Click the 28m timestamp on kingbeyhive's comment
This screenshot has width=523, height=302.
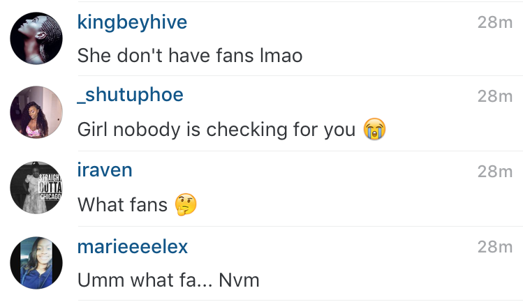coord(494,22)
